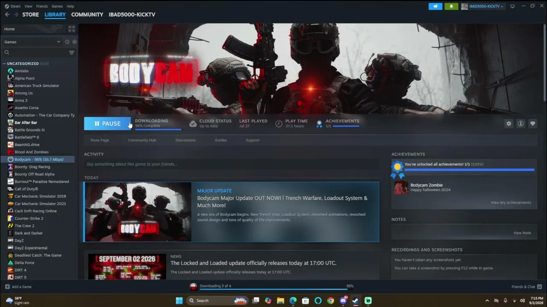
Task: Open the Community Hub link
Action: (x=142, y=140)
